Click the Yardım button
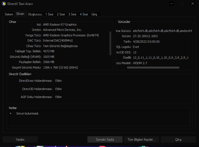This screenshot has width=199, height=147. click(x=20, y=140)
